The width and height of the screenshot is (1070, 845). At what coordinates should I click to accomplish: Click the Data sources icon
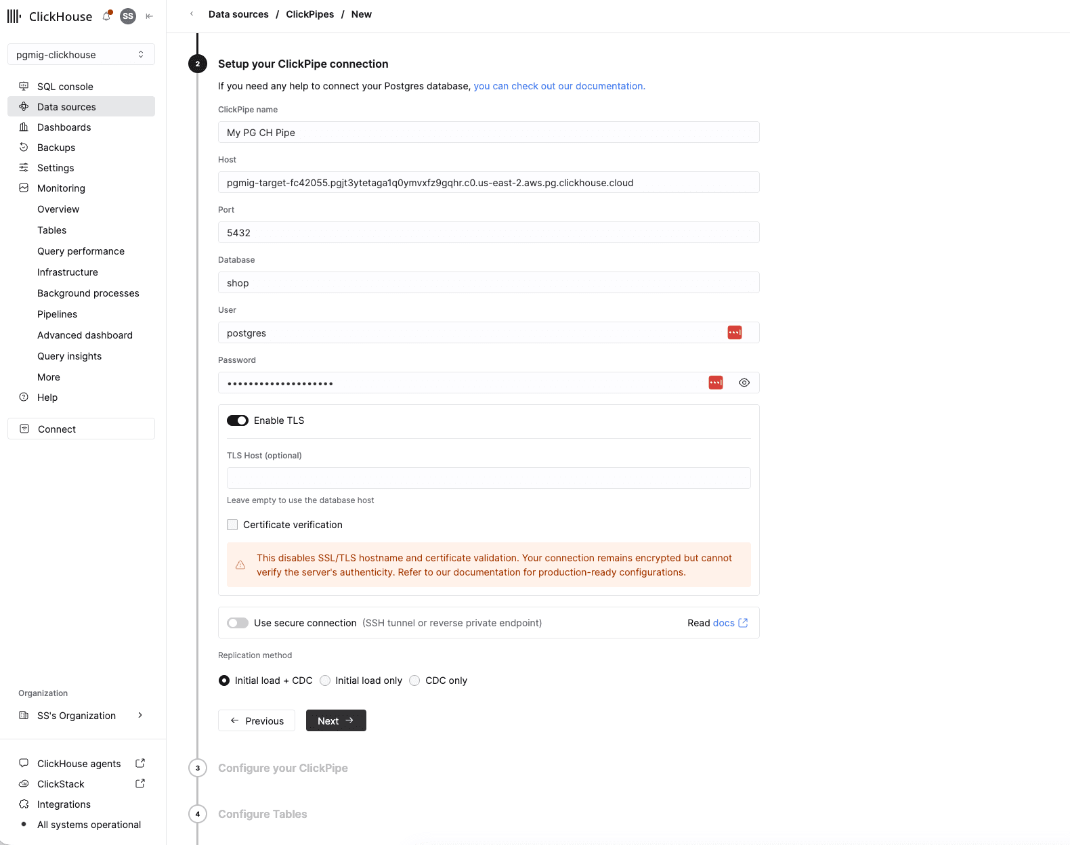click(x=24, y=106)
